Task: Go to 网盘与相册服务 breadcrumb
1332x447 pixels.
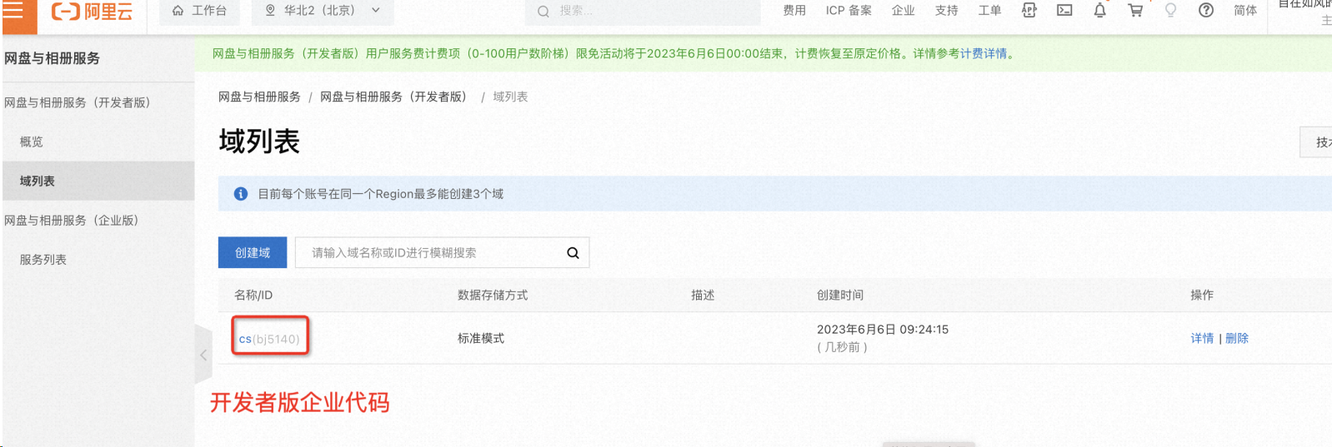Action: 259,97
